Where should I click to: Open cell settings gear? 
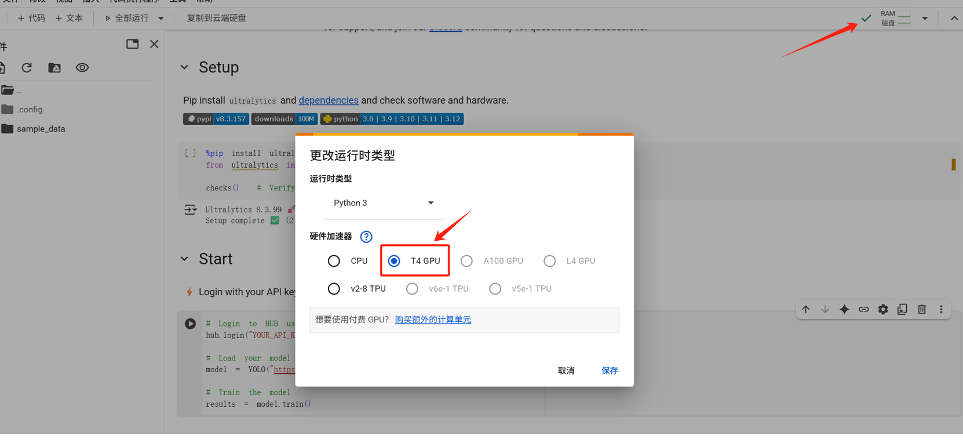pos(883,310)
